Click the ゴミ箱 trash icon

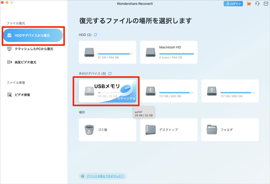click(x=89, y=130)
